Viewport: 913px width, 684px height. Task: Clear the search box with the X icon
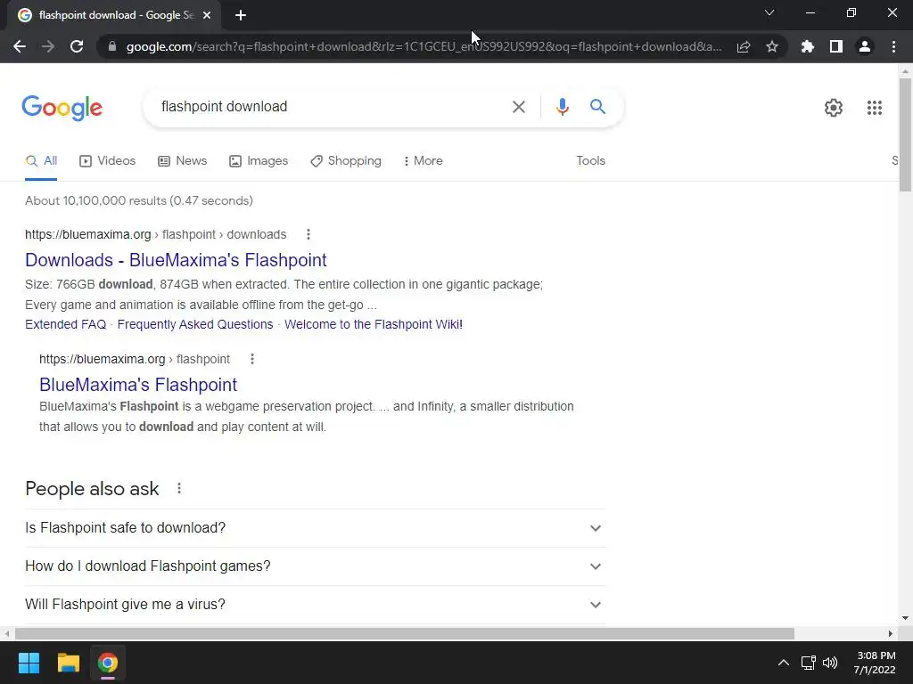pyautogui.click(x=518, y=107)
